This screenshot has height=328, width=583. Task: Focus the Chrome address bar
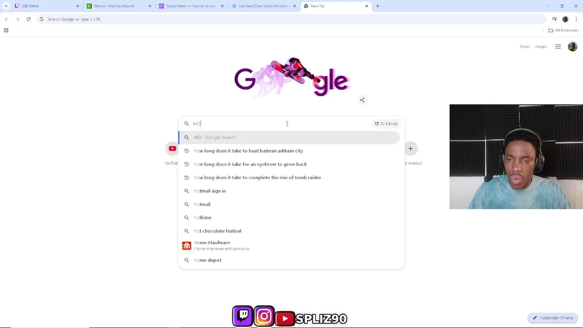click(291, 19)
